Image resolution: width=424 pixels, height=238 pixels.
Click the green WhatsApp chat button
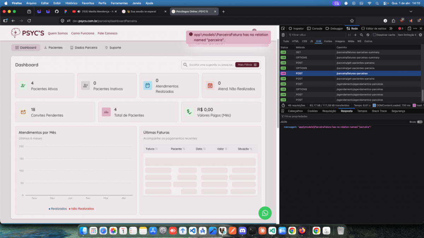[x=265, y=213]
